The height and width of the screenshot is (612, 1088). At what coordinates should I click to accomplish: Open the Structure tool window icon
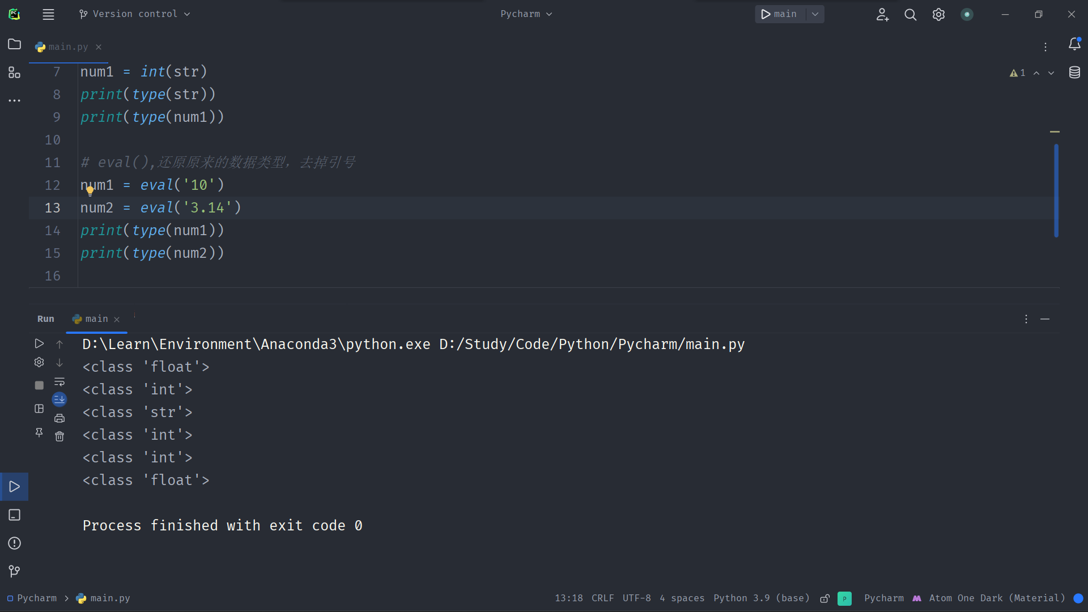pyautogui.click(x=15, y=73)
